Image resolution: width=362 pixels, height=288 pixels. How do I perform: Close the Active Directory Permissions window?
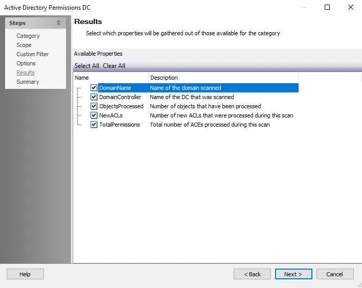[350, 7]
